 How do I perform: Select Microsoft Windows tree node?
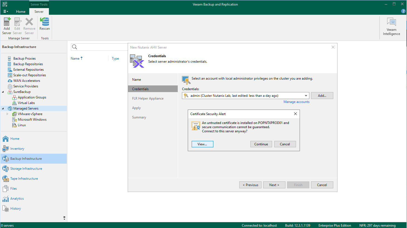[32, 120]
